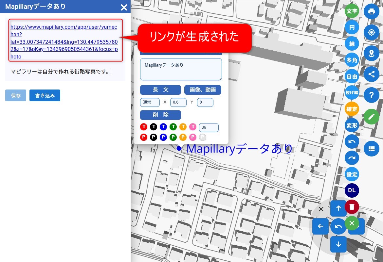Click the green pencil edit button

tap(371, 116)
